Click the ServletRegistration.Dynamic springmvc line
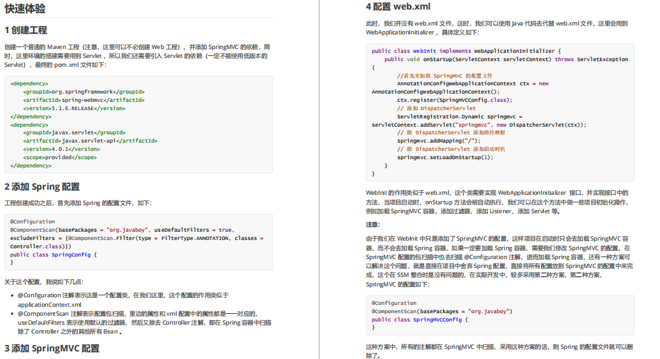Viewport: 660px width, 359px height. pos(460,116)
